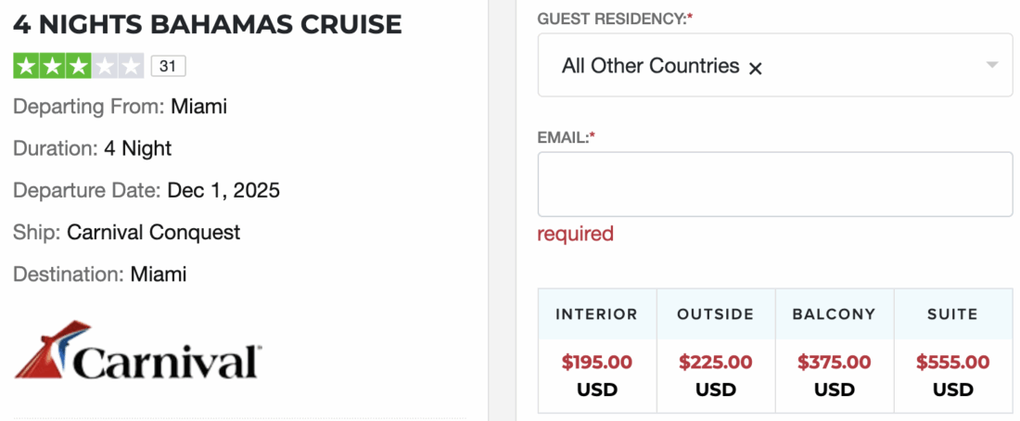Choose the $225.00 Outside price

pos(715,363)
